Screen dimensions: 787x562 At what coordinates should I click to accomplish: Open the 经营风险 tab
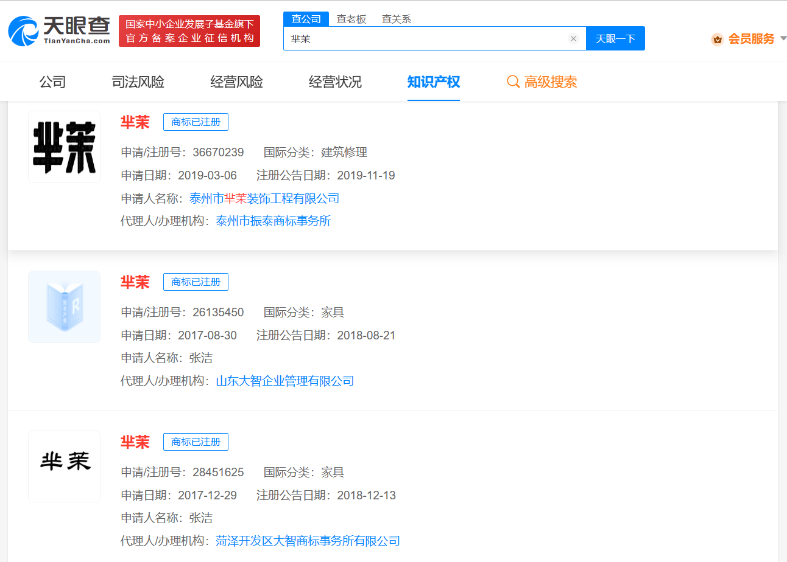pyautogui.click(x=237, y=82)
